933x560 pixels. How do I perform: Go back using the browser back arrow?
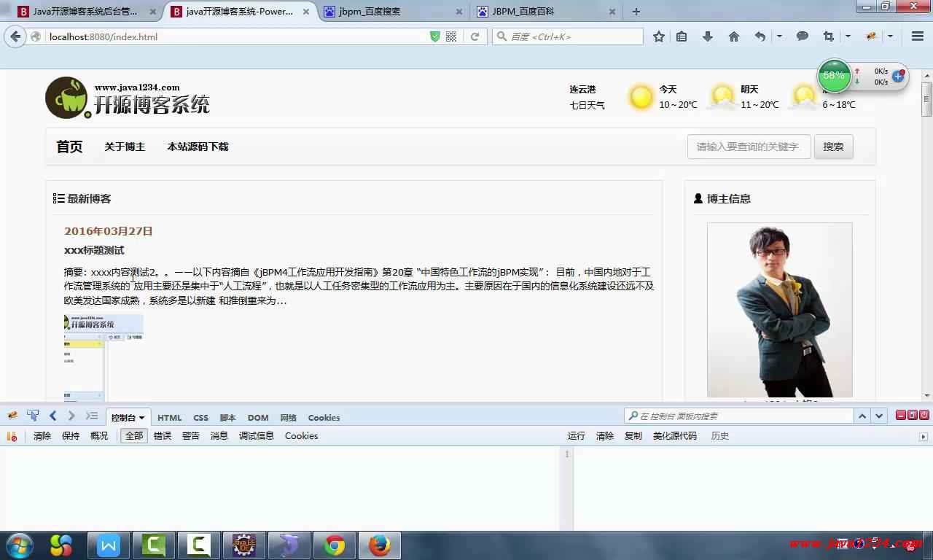pyautogui.click(x=15, y=36)
